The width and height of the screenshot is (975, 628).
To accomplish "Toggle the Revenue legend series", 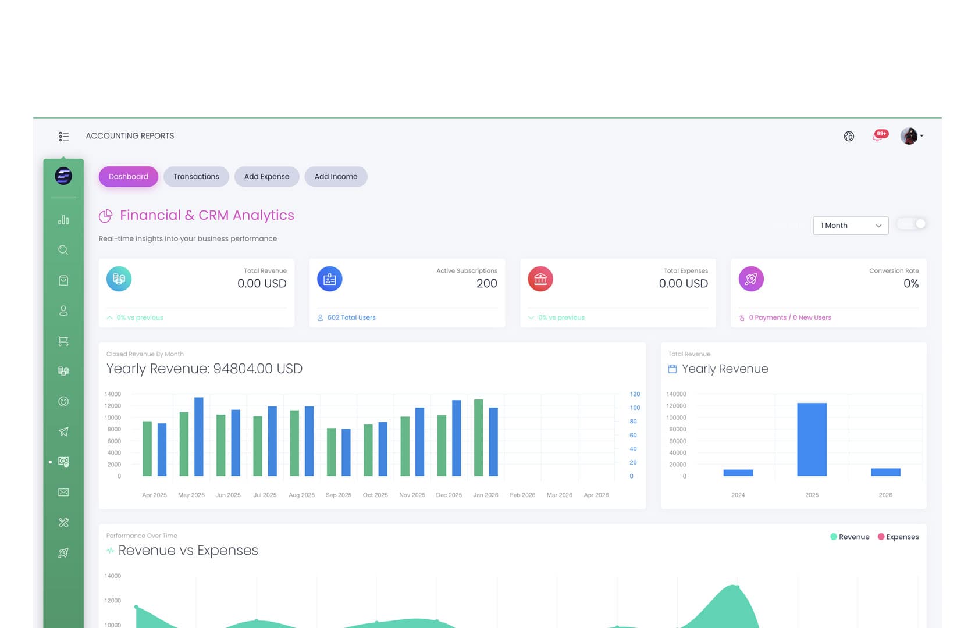I will pos(849,537).
